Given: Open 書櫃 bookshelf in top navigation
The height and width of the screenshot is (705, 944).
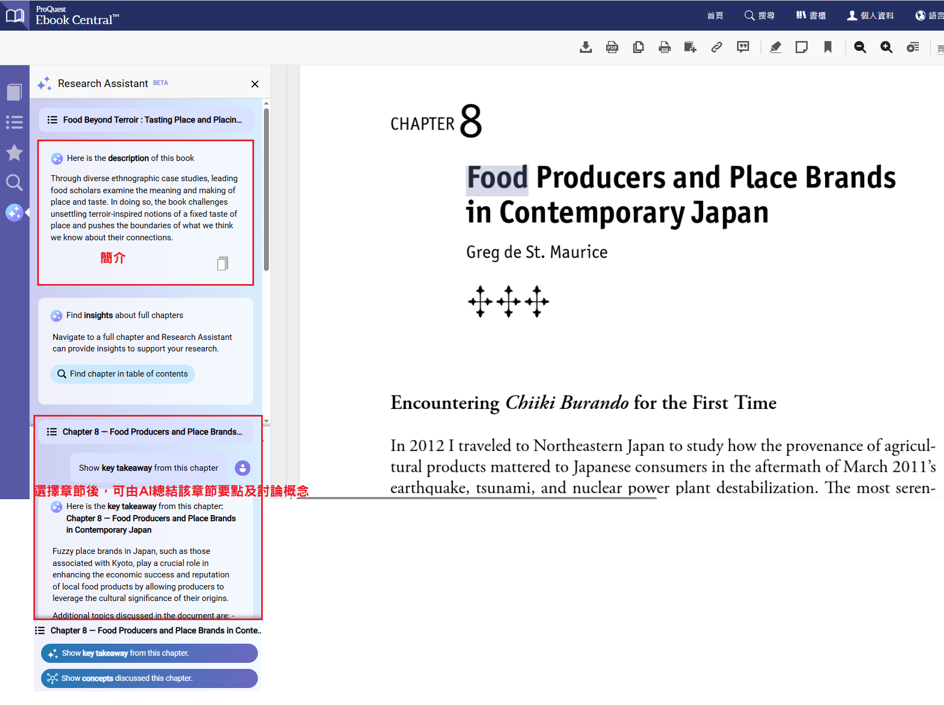Looking at the screenshot, I should click(x=811, y=15).
